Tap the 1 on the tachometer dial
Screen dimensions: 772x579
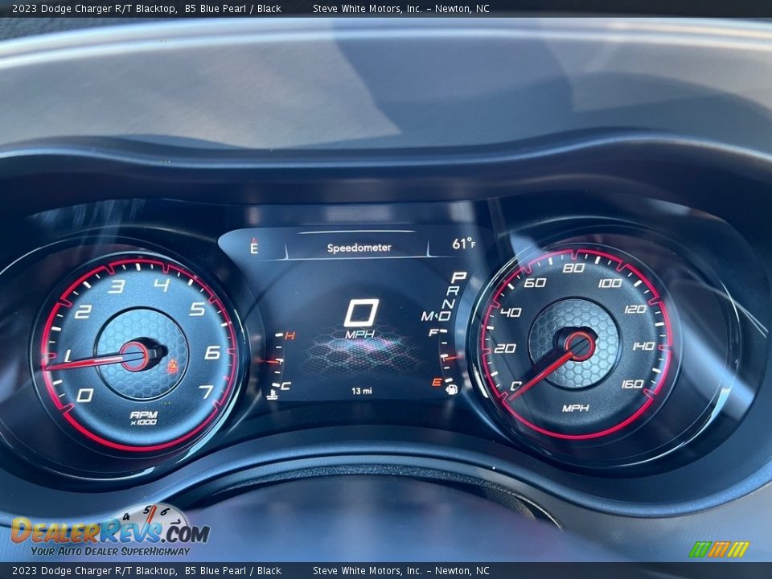point(68,355)
